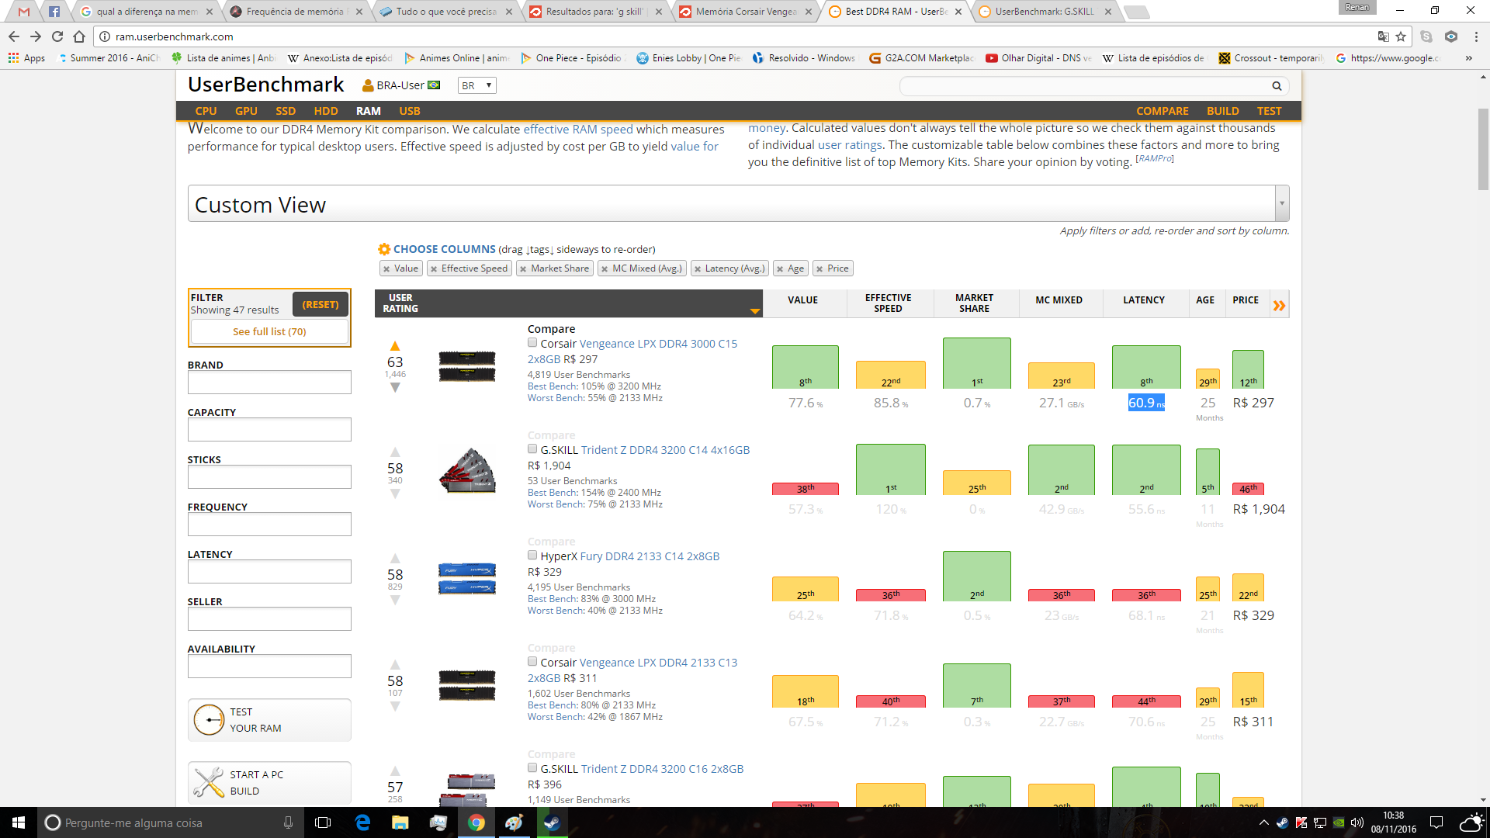Switch to the UserBenchmark: G.SKILL browser tab

[x=1044, y=12]
